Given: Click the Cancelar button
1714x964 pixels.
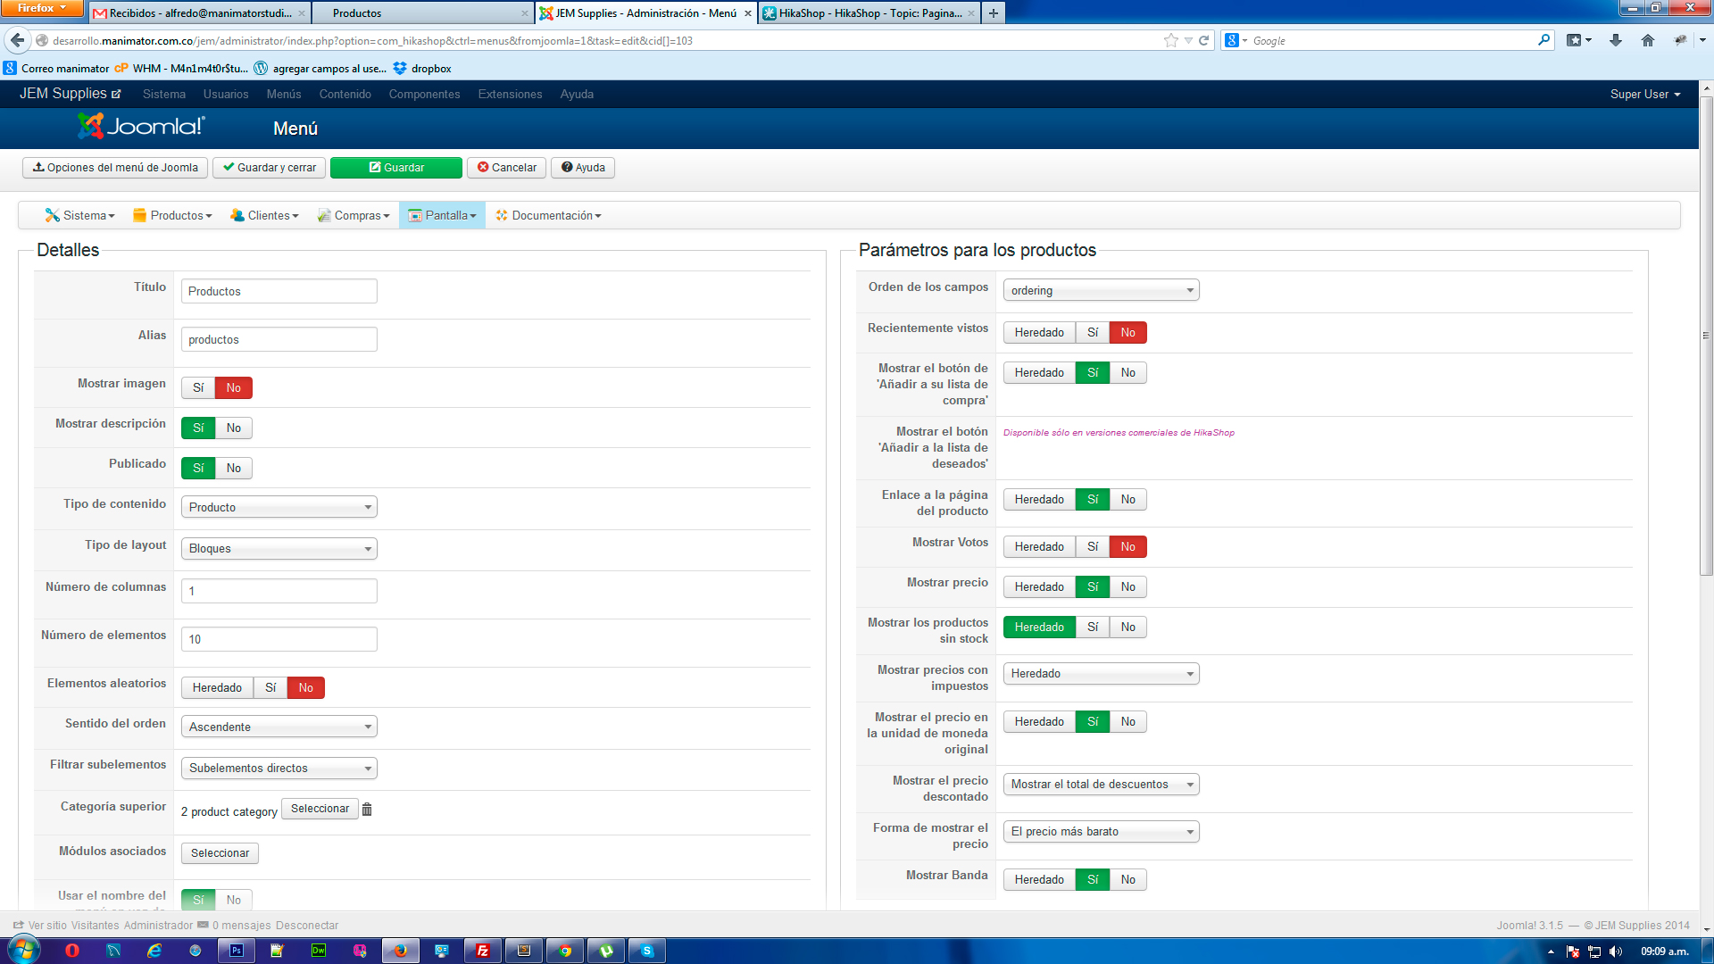Looking at the screenshot, I should (x=506, y=167).
